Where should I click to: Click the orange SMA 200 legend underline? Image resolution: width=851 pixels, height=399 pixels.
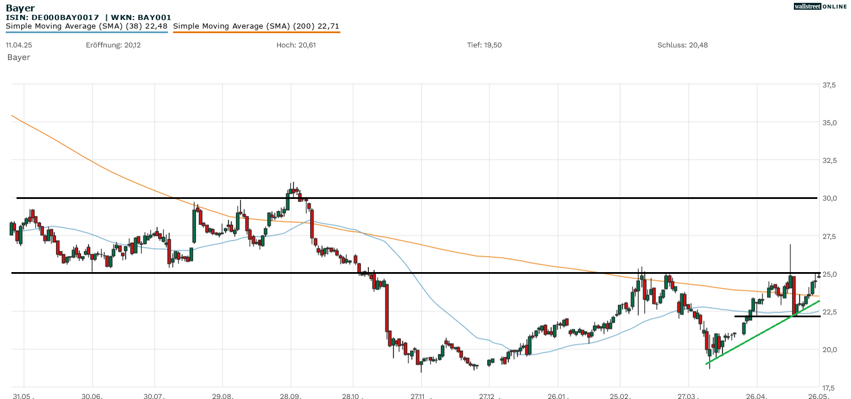click(256, 32)
